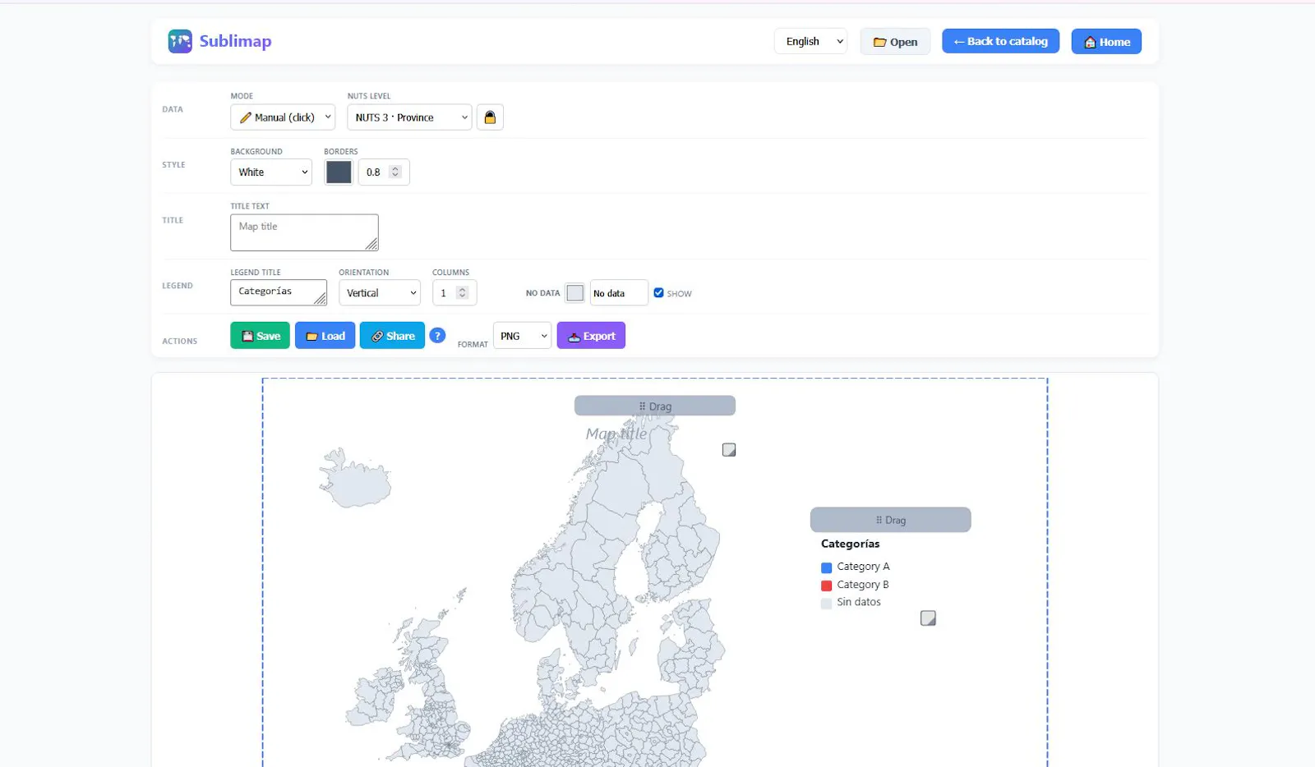The image size is (1315, 767).
Task: Click the legend Drag handle bar
Action: 891,520
